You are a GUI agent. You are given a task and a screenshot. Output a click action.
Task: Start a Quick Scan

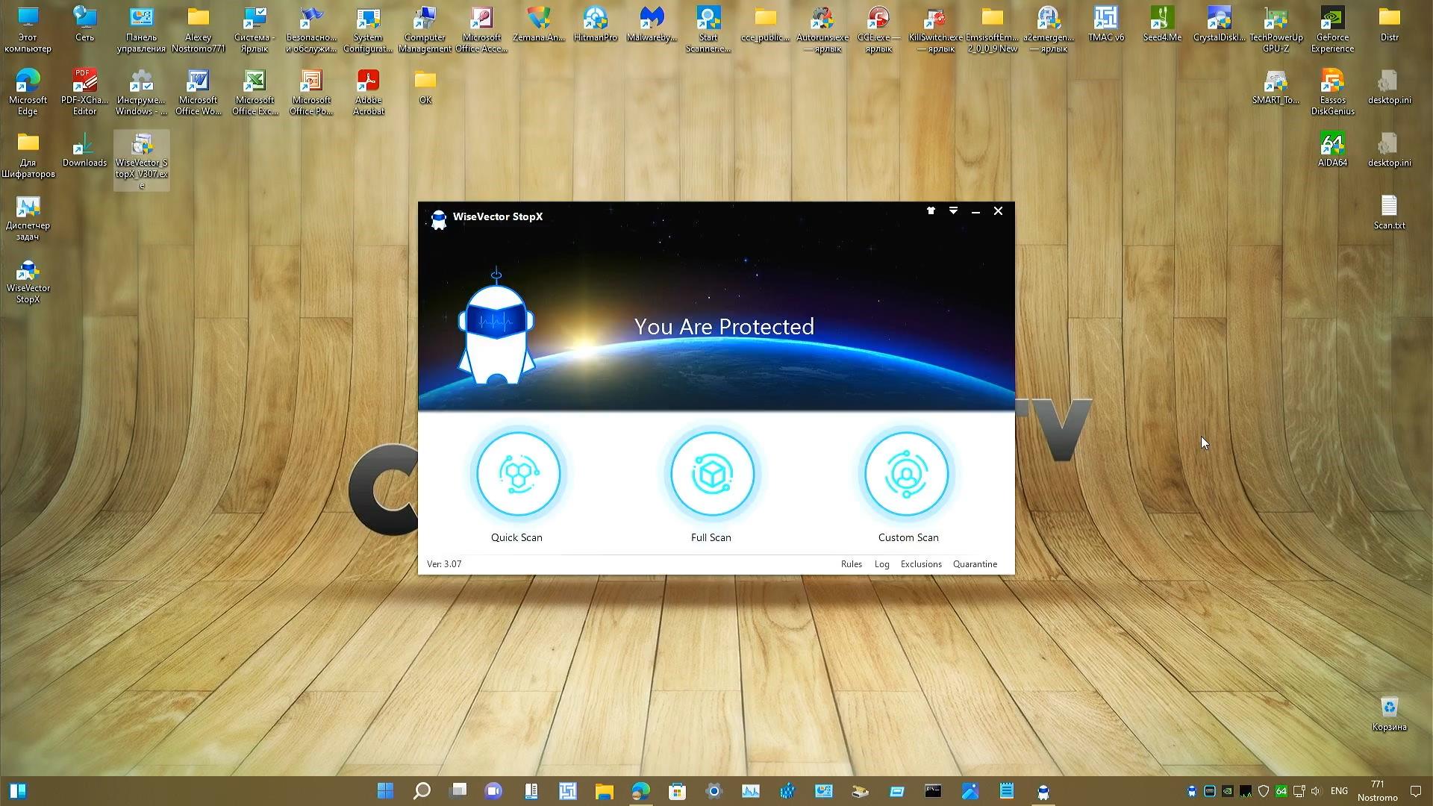coord(516,474)
